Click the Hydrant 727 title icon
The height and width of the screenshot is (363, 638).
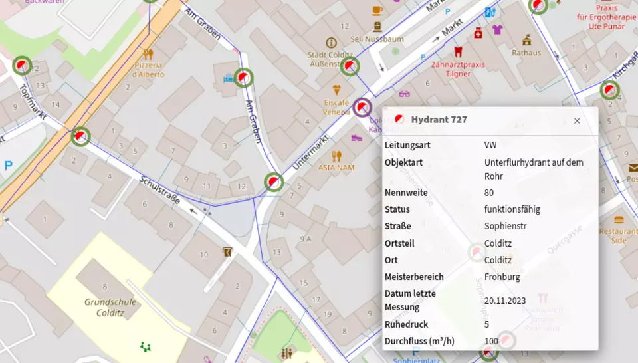[399, 119]
